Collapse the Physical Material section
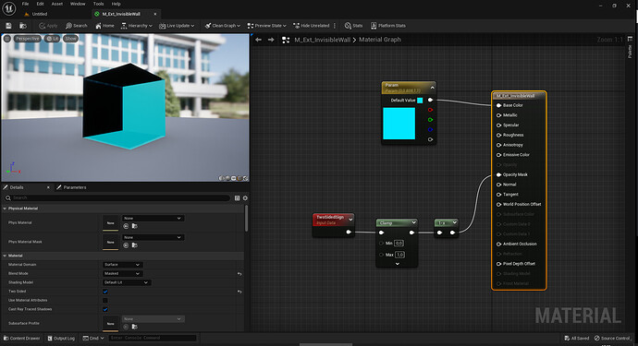This screenshot has height=346, width=638. [5, 209]
